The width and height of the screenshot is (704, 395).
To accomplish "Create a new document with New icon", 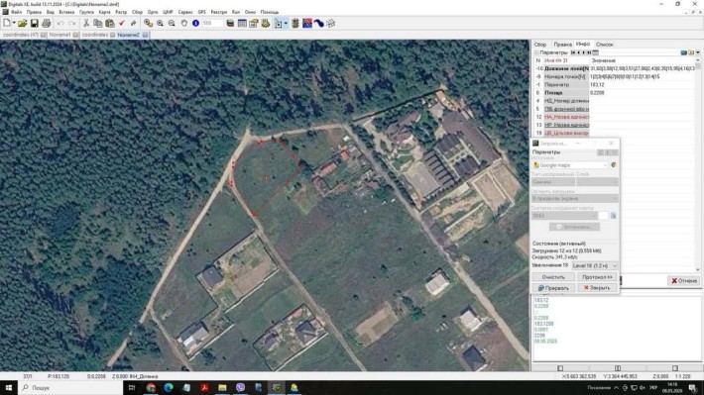I will 7,24.
